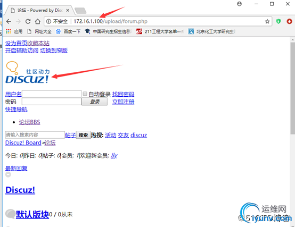Open the 默认版块 forum link
This screenshot has width=295, height=227.
point(32,214)
